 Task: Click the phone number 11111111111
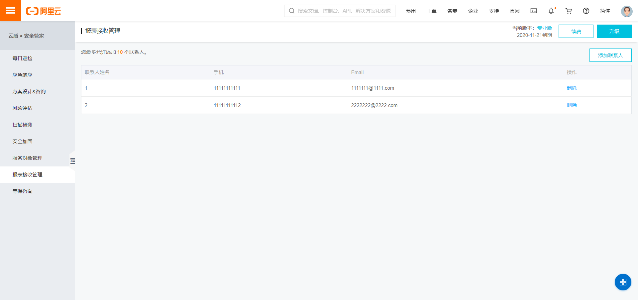(x=227, y=88)
